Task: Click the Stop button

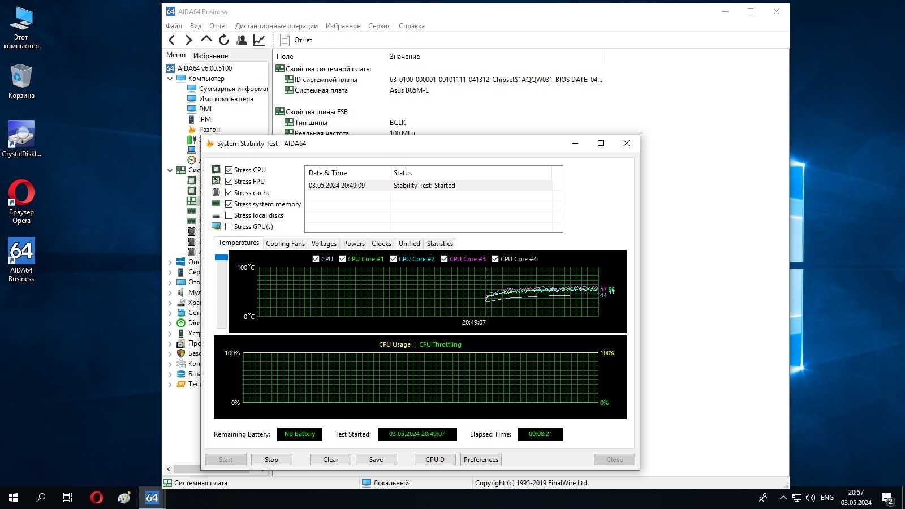Action: (x=271, y=460)
